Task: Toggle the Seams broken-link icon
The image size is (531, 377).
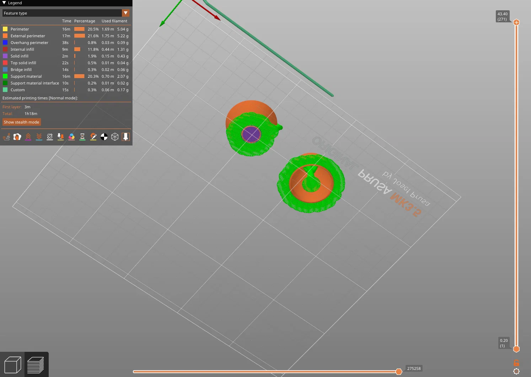Action: [50, 137]
